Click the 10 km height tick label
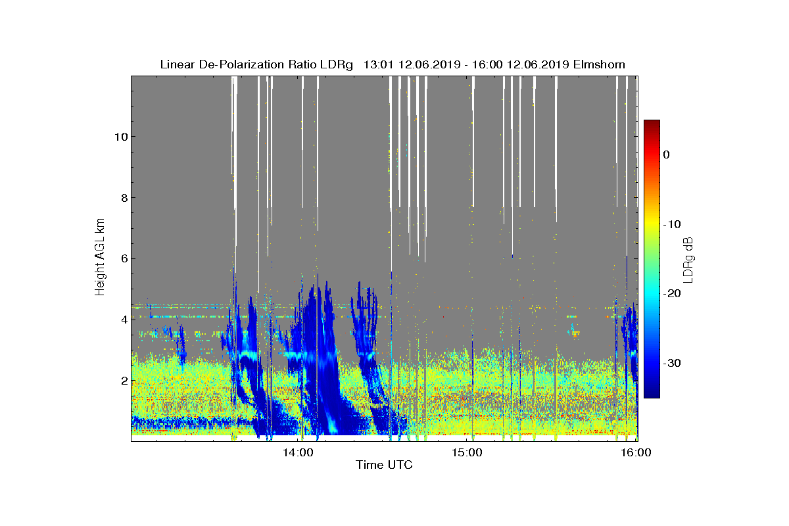Screen dimensions: 789x526 point(120,137)
